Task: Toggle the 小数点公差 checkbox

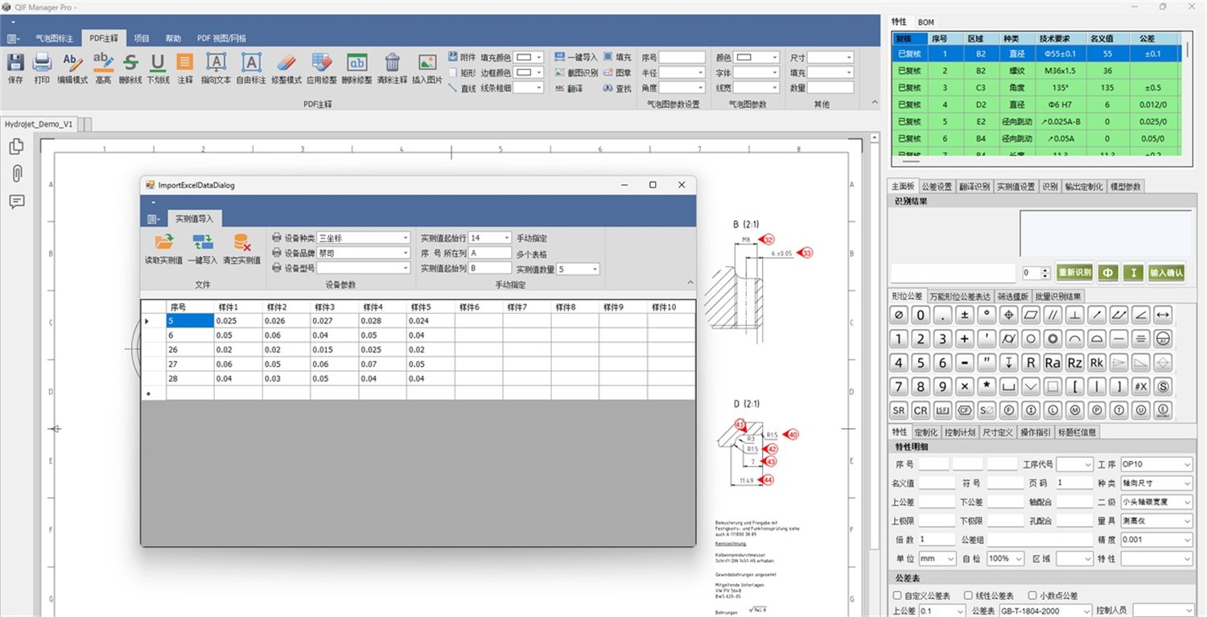Action: click(1032, 596)
